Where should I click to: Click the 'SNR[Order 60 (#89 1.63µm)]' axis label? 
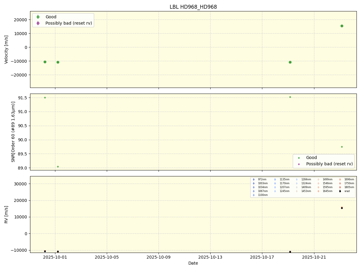point(13,132)
